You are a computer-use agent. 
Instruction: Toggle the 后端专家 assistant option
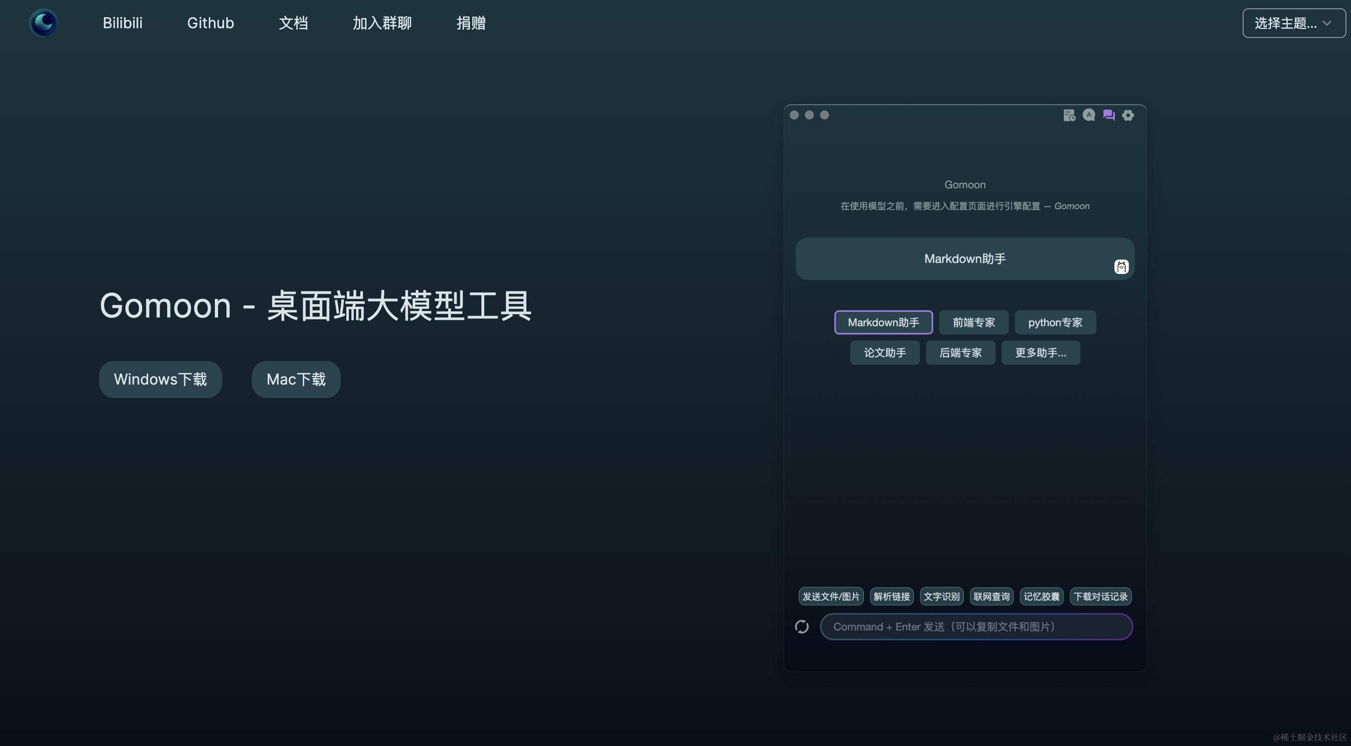960,352
